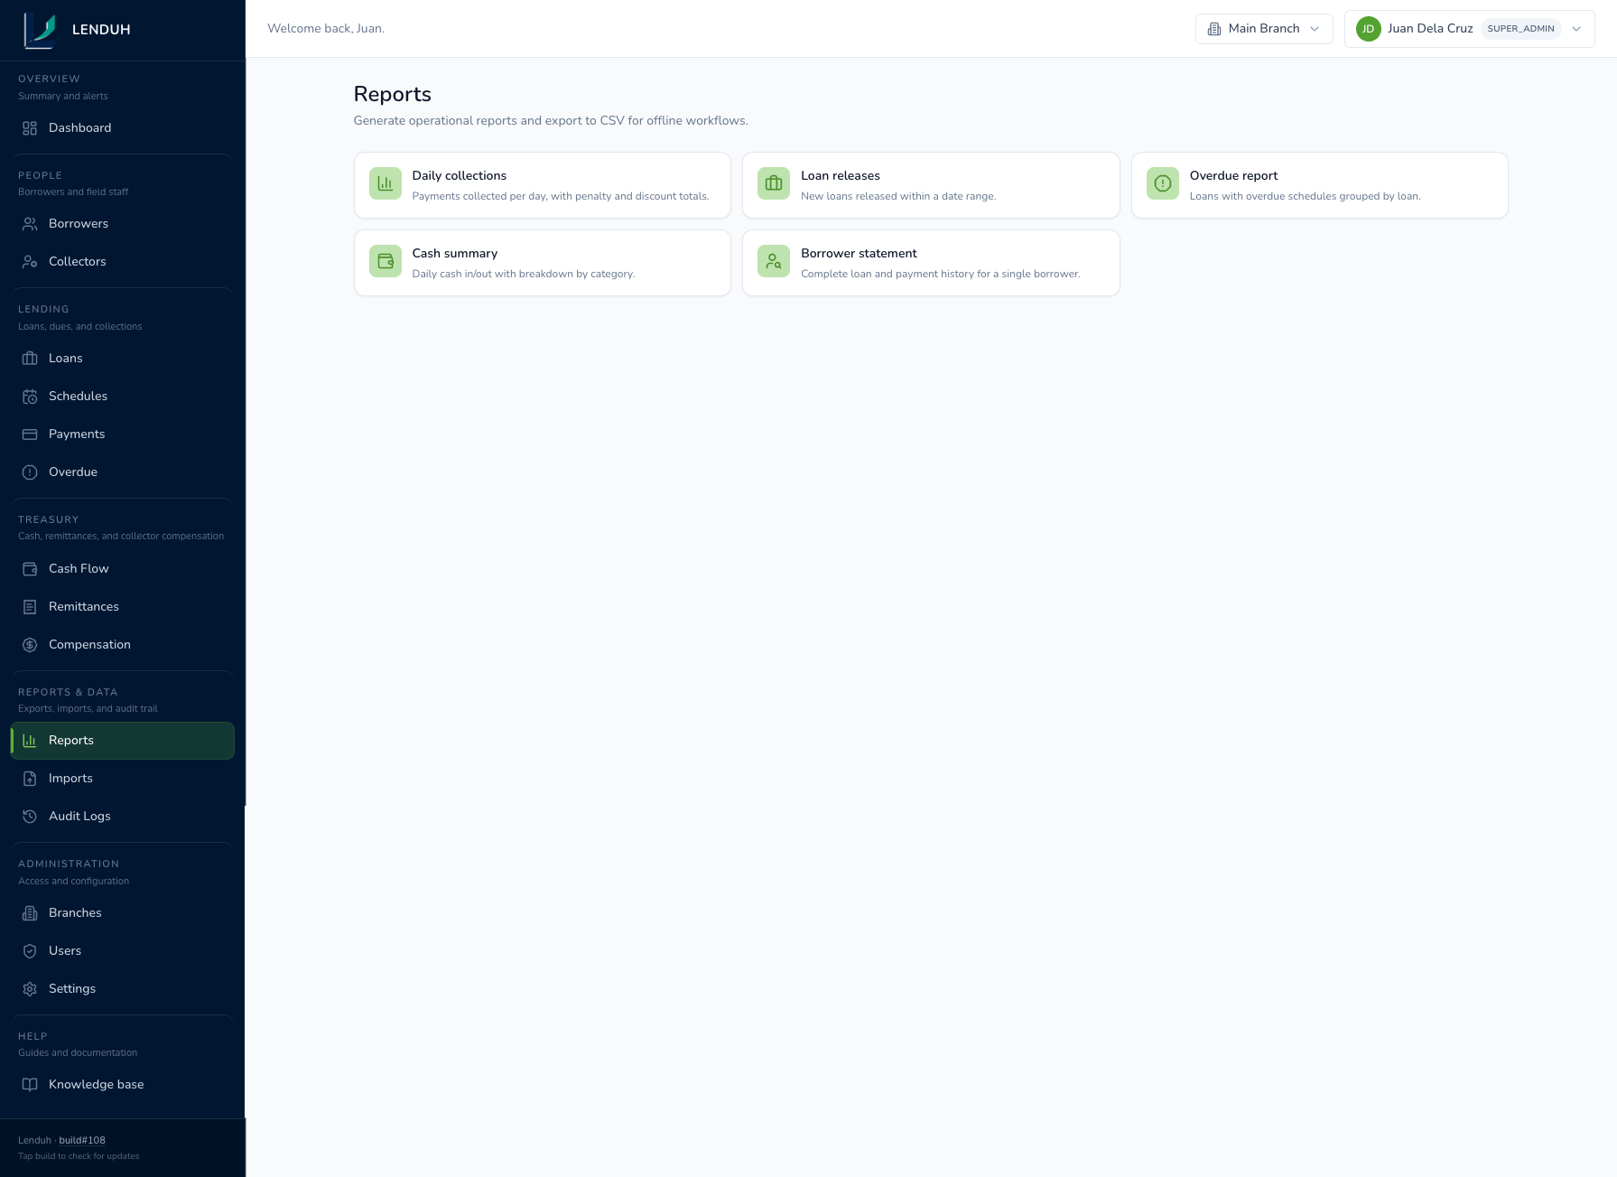Expand the Juan Dela Cruz user menu chevron

(x=1576, y=29)
